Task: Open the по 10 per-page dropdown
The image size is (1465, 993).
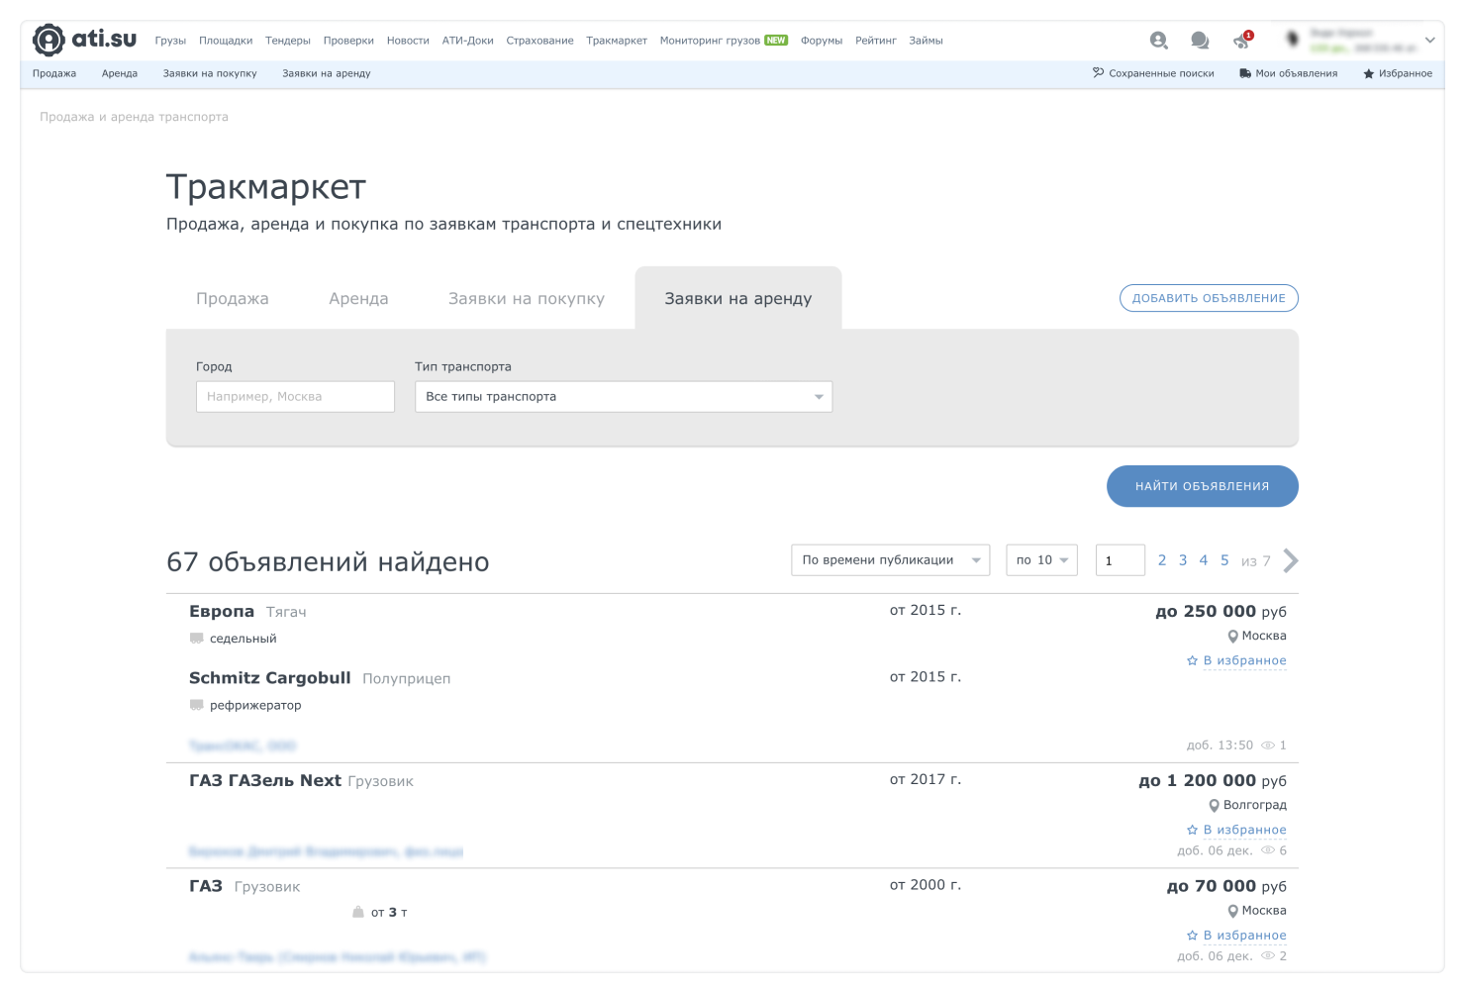Action: click(1041, 560)
